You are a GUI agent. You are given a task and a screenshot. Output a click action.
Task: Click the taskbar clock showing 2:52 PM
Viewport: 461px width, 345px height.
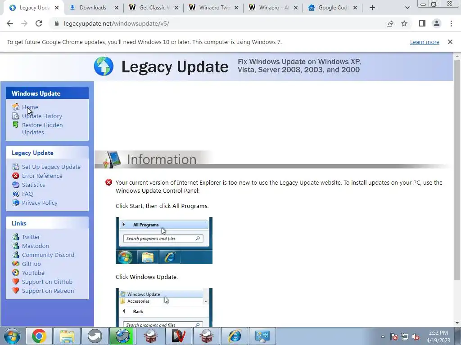click(x=438, y=336)
